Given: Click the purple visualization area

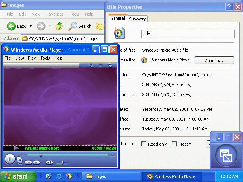Looking at the screenshot, I should point(60,107).
